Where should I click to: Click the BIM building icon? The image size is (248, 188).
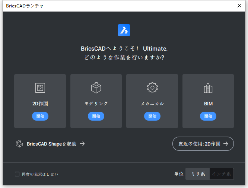208,88
